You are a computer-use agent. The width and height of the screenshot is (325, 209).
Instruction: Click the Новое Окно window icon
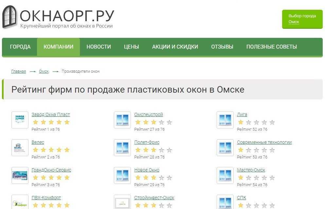[x=122, y=175]
